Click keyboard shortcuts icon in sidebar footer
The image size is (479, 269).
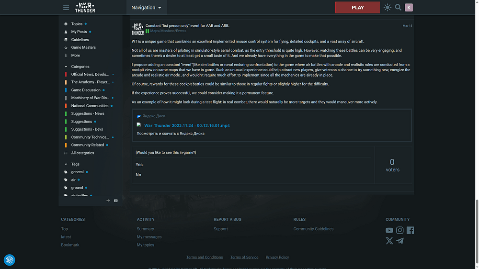click(116, 201)
